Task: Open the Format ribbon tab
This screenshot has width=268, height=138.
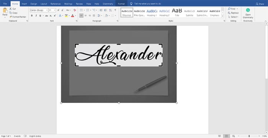Action: [121, 4]
